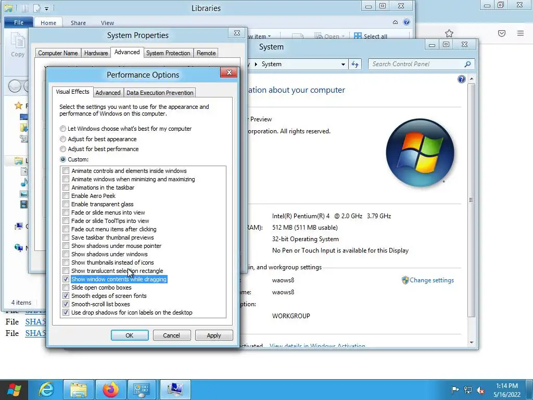Open Remote tab in System Properties
This screenshot has width=533, height=400.
[206, 53]
